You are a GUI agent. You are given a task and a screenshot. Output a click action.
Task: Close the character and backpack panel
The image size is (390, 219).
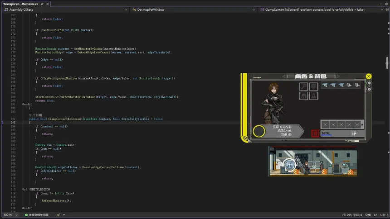(369, 76)
